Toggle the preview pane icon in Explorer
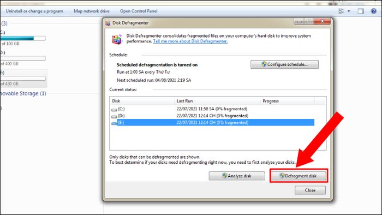The height and width of the screenshot is (215, 382). coord(361,11)
